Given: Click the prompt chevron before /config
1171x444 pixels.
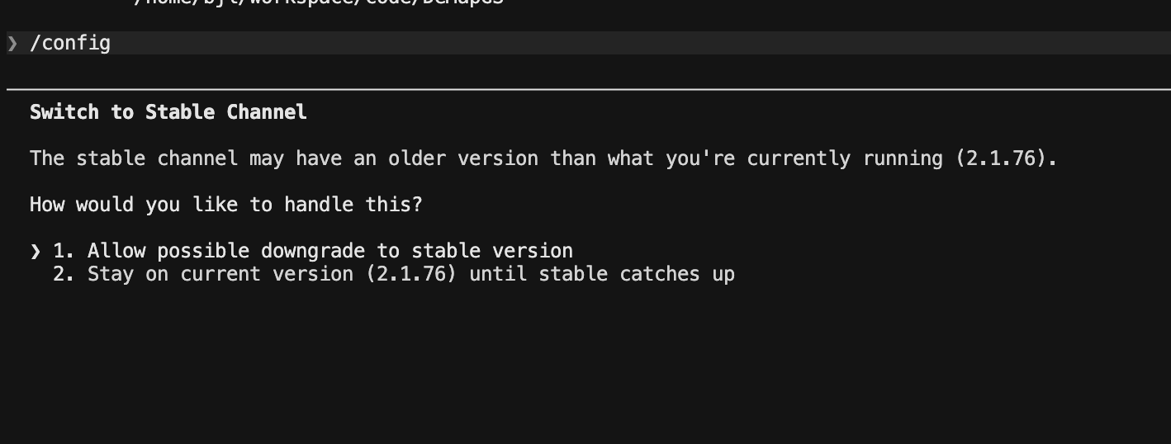Looking at the screenshot, I should pos(12,43).
